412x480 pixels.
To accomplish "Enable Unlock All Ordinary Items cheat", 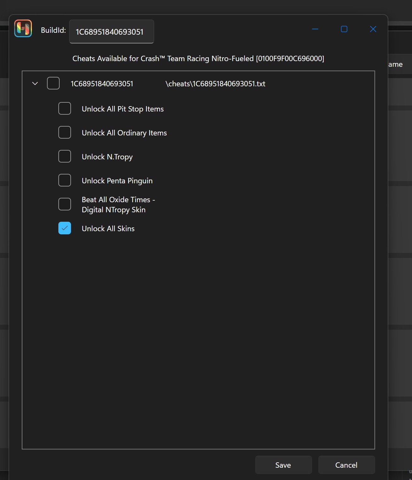I will pos(65,133).
